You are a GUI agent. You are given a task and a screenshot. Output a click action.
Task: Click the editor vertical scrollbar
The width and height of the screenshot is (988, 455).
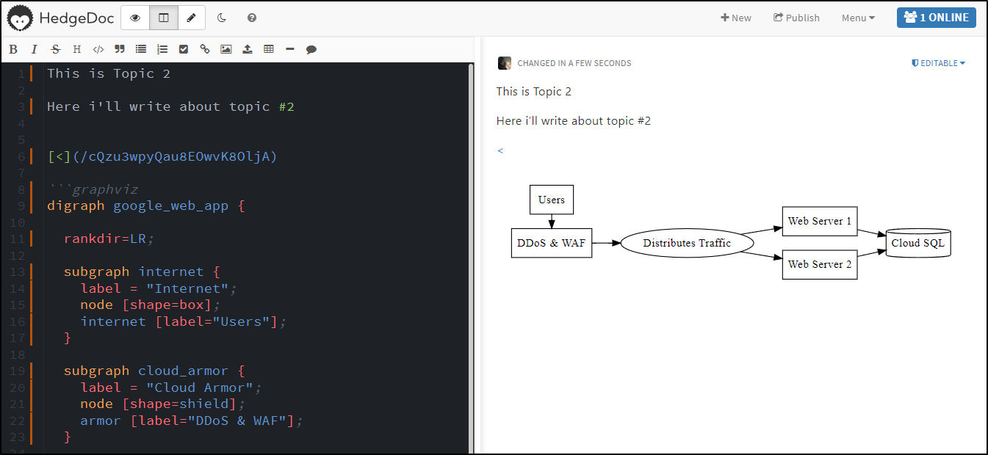[471, 257]
